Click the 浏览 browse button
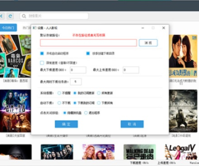The image size is (199, 166). coord(148,43)
